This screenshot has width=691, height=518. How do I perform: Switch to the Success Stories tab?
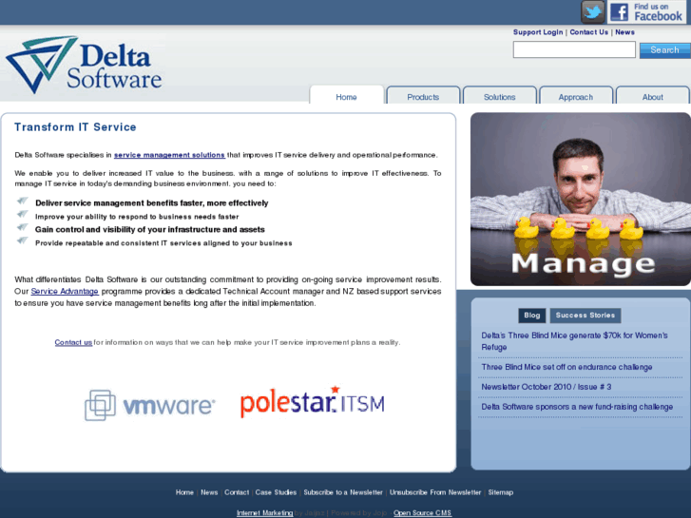[x=585, y=316]
